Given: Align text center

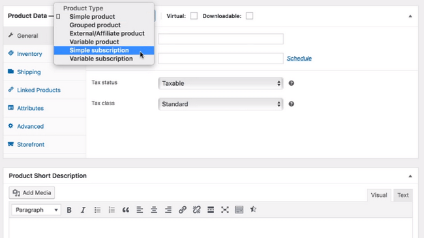Looking at the screenshot, I should 154,210.
